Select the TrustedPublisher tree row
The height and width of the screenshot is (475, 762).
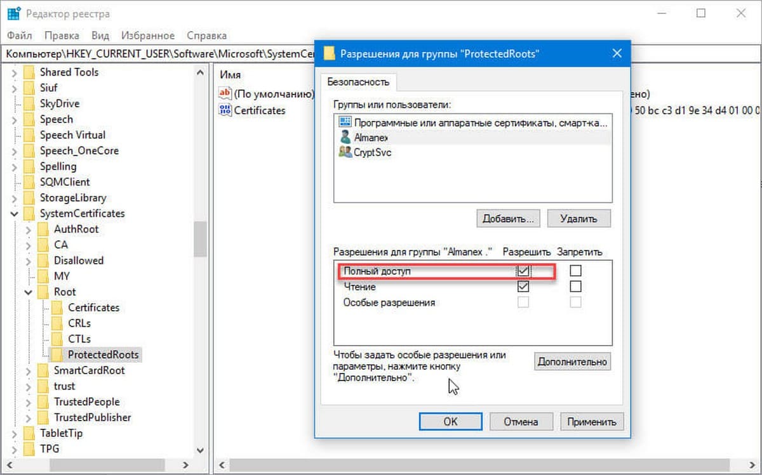point(93,417)
